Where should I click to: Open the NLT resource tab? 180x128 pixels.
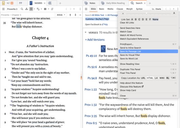point(8,3)
